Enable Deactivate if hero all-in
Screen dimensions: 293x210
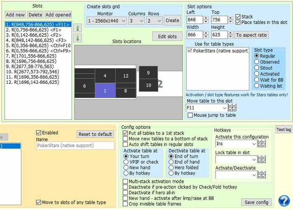click(125, 192)
